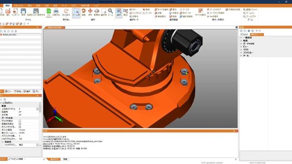Screen dimensions: 292x164
Task: Click Zoom Out (ズームアウト)
Action: pos(250,16)
